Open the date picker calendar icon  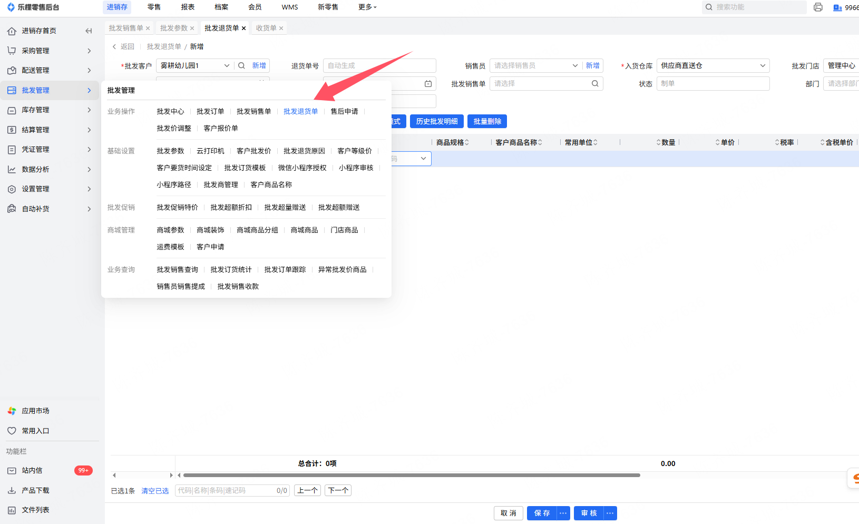tap(428, 84)
